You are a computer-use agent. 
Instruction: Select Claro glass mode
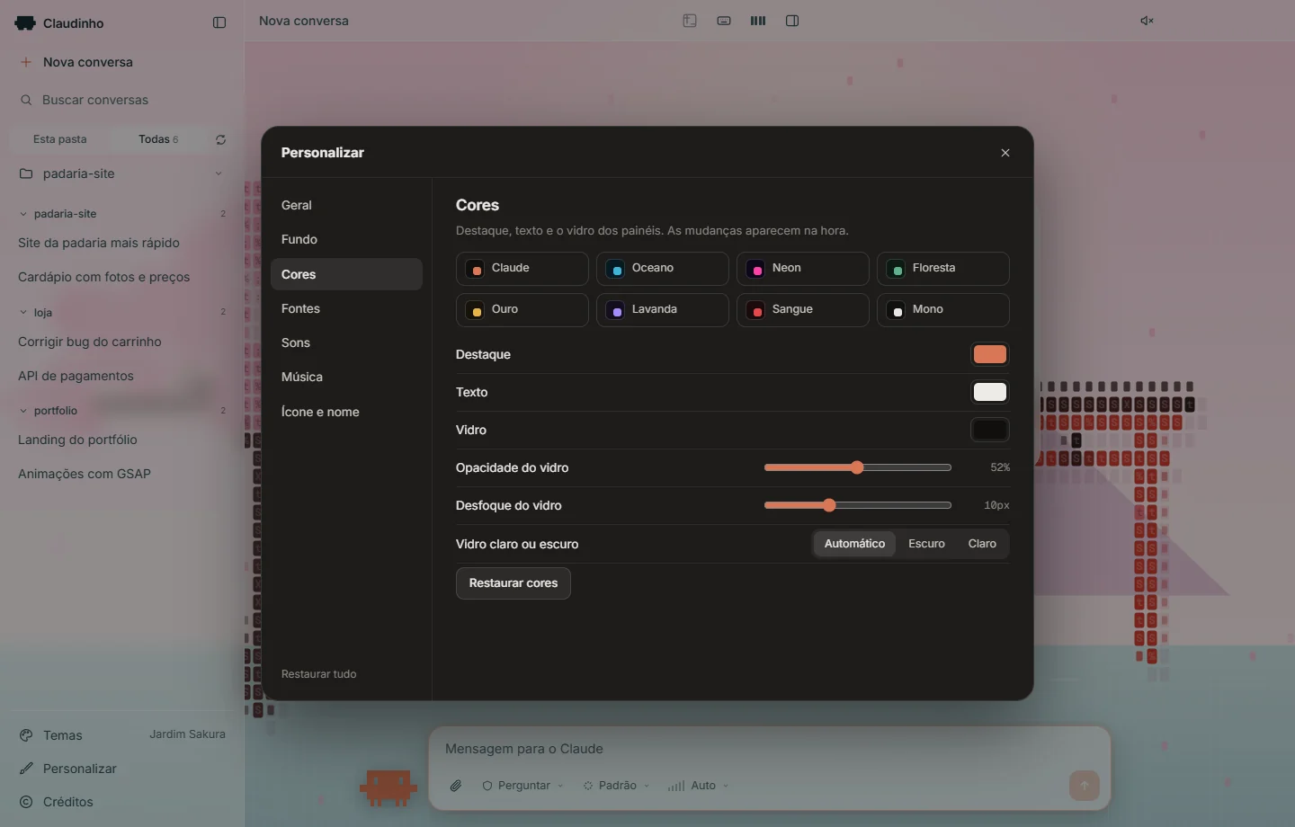point(982,544)
